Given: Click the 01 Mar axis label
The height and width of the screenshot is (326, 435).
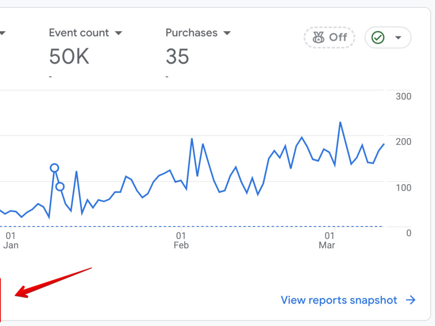Looking at the screenshot, I should [x=327, y=240].
